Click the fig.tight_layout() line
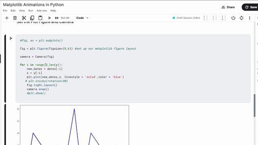Viewport: 258px width, 145px height. [x=42, y=85]
